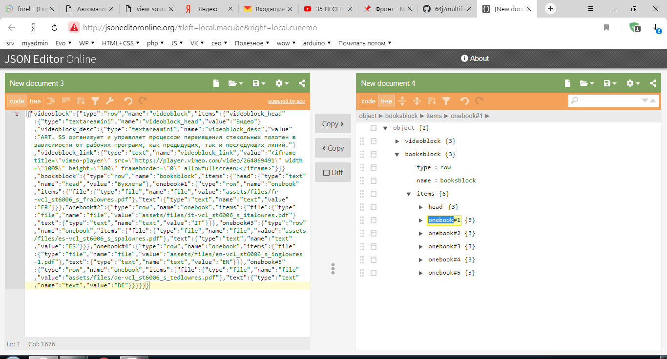
Task: Collapse the booksblock node
Action: pos(397,155)
